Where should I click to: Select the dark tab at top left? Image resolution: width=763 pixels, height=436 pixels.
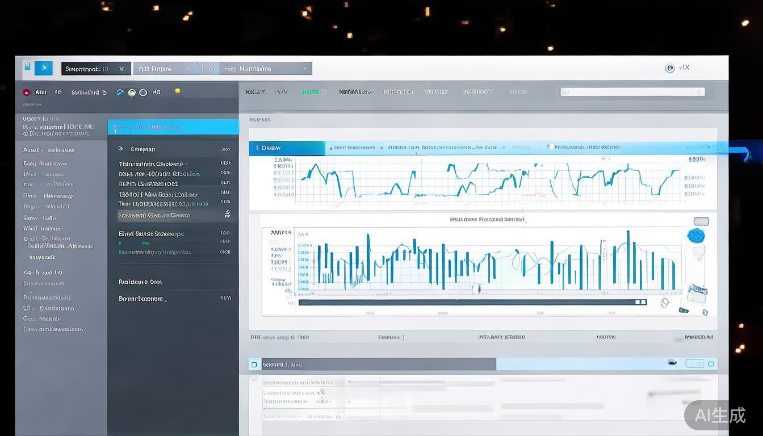click(95, 69)
